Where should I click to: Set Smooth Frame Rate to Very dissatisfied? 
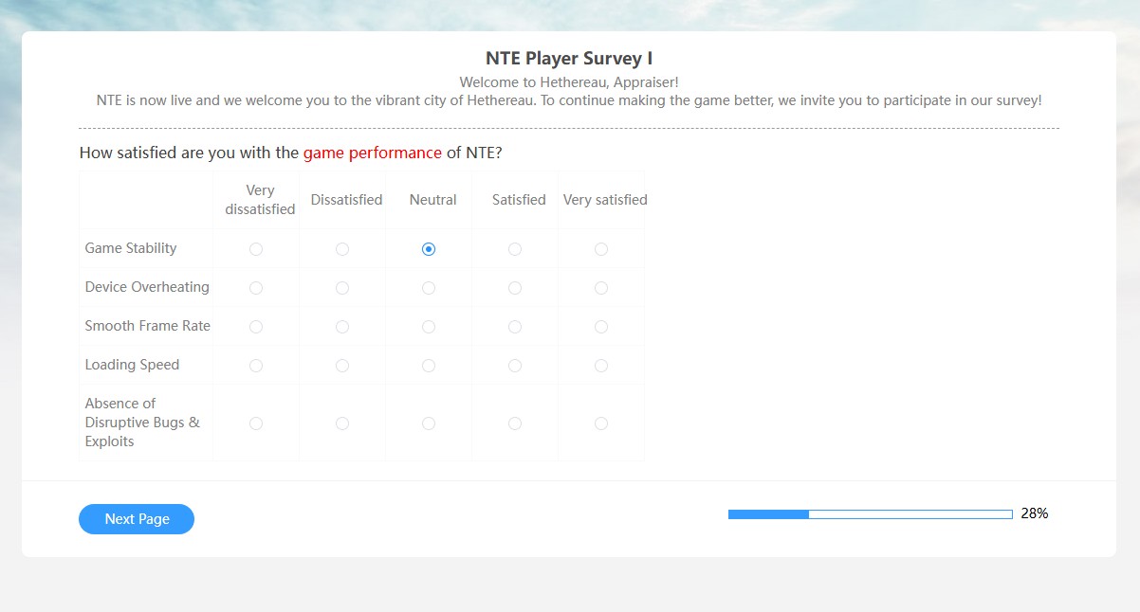[256, 327]
